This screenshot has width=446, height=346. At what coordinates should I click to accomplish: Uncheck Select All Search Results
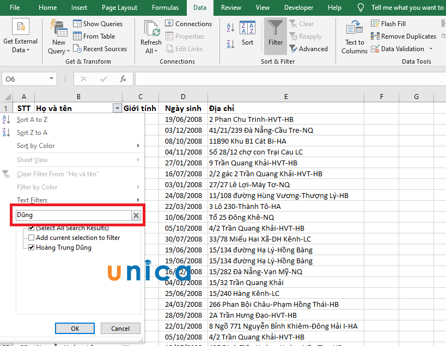[31, 227]
